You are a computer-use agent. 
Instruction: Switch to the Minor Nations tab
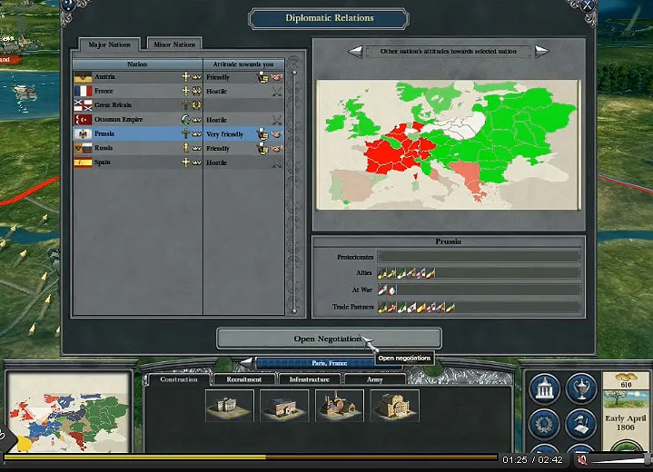(174, 44)
